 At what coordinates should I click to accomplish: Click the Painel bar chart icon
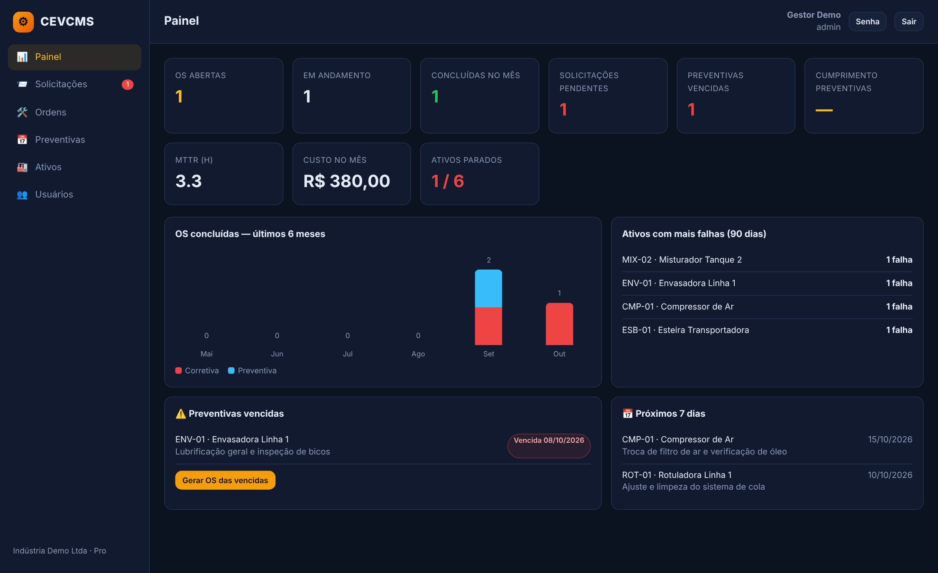[22, 57]
